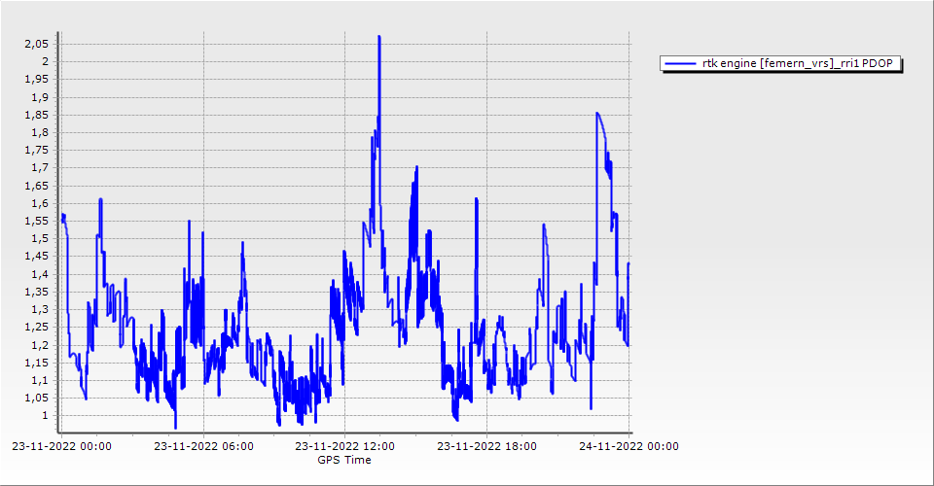The image size is (934, 486).
Task: Click the '1,5' y-axis tick label
Action: [41, 239]
